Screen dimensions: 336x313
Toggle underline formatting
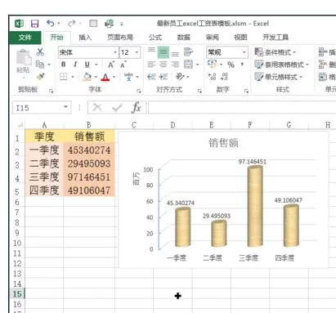click(87, 65)
